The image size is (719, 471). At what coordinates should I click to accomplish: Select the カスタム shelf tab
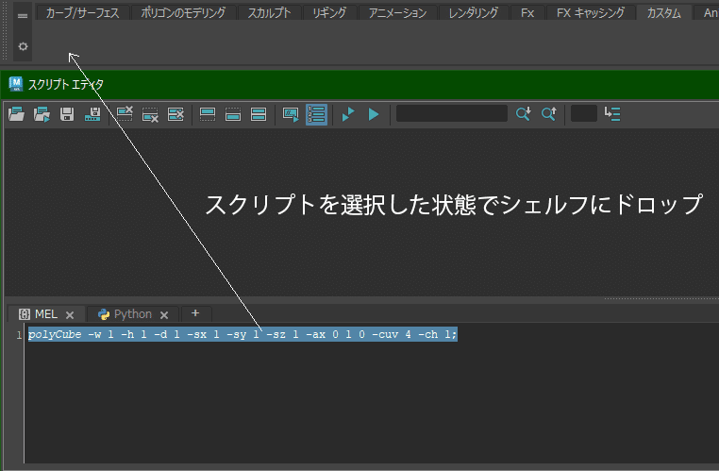point(663,13)
